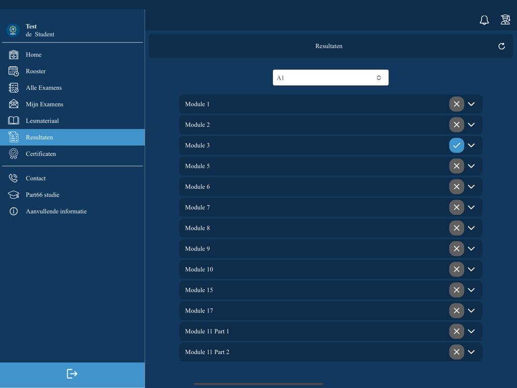The height and width of the screenshot is (388, 517).
Task: Click the Resultaten page header title
Action: [329, 46]
